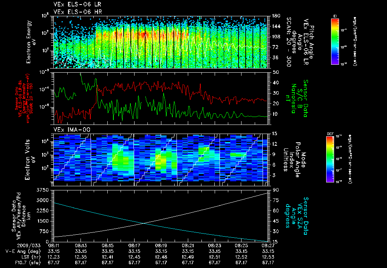Click the 108 pitch angle tick label
The width and height of the screenshot is (387, 268).
click(x=276, y=37)
